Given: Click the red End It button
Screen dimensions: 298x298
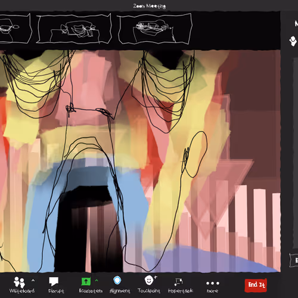Looking at the screenshot, I should pyautogui.click(x=256, y=285).
